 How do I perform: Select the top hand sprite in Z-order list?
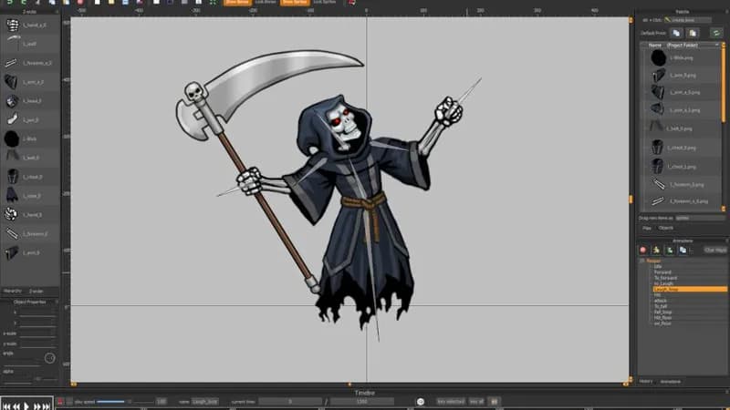coord(30,25)
